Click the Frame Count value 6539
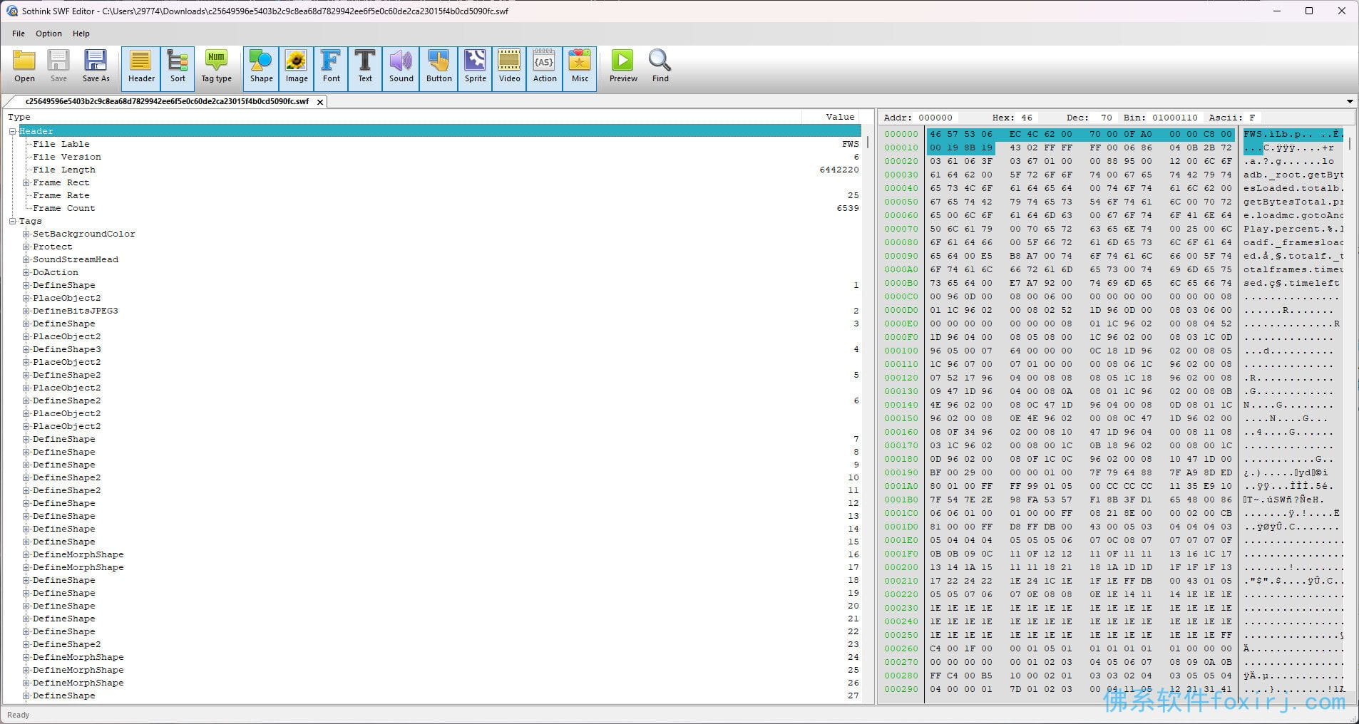Viewport: 1359px width, 724px height. 848,208
